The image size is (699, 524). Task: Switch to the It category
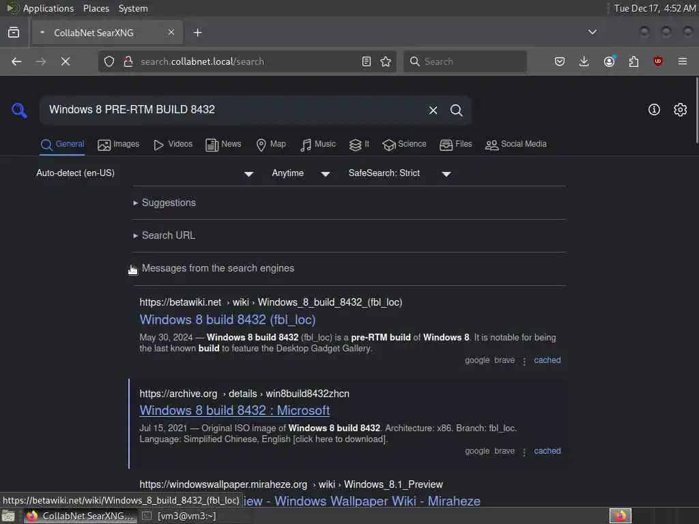[x=359, y=145]
